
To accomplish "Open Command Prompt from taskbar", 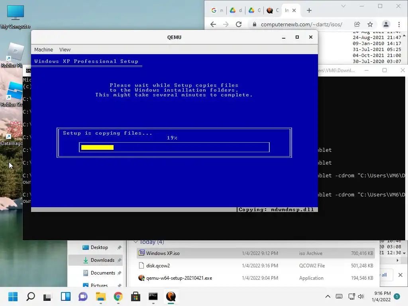I will 153,296.
